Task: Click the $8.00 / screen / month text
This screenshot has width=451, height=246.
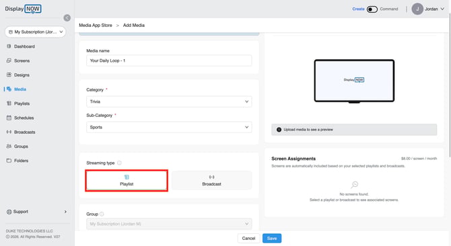Action: 419,159
